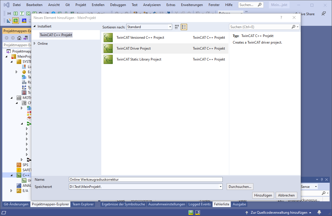Click the build-tiles toolbar icon with orange arrow
332x216 pixels.
point(9,21)
